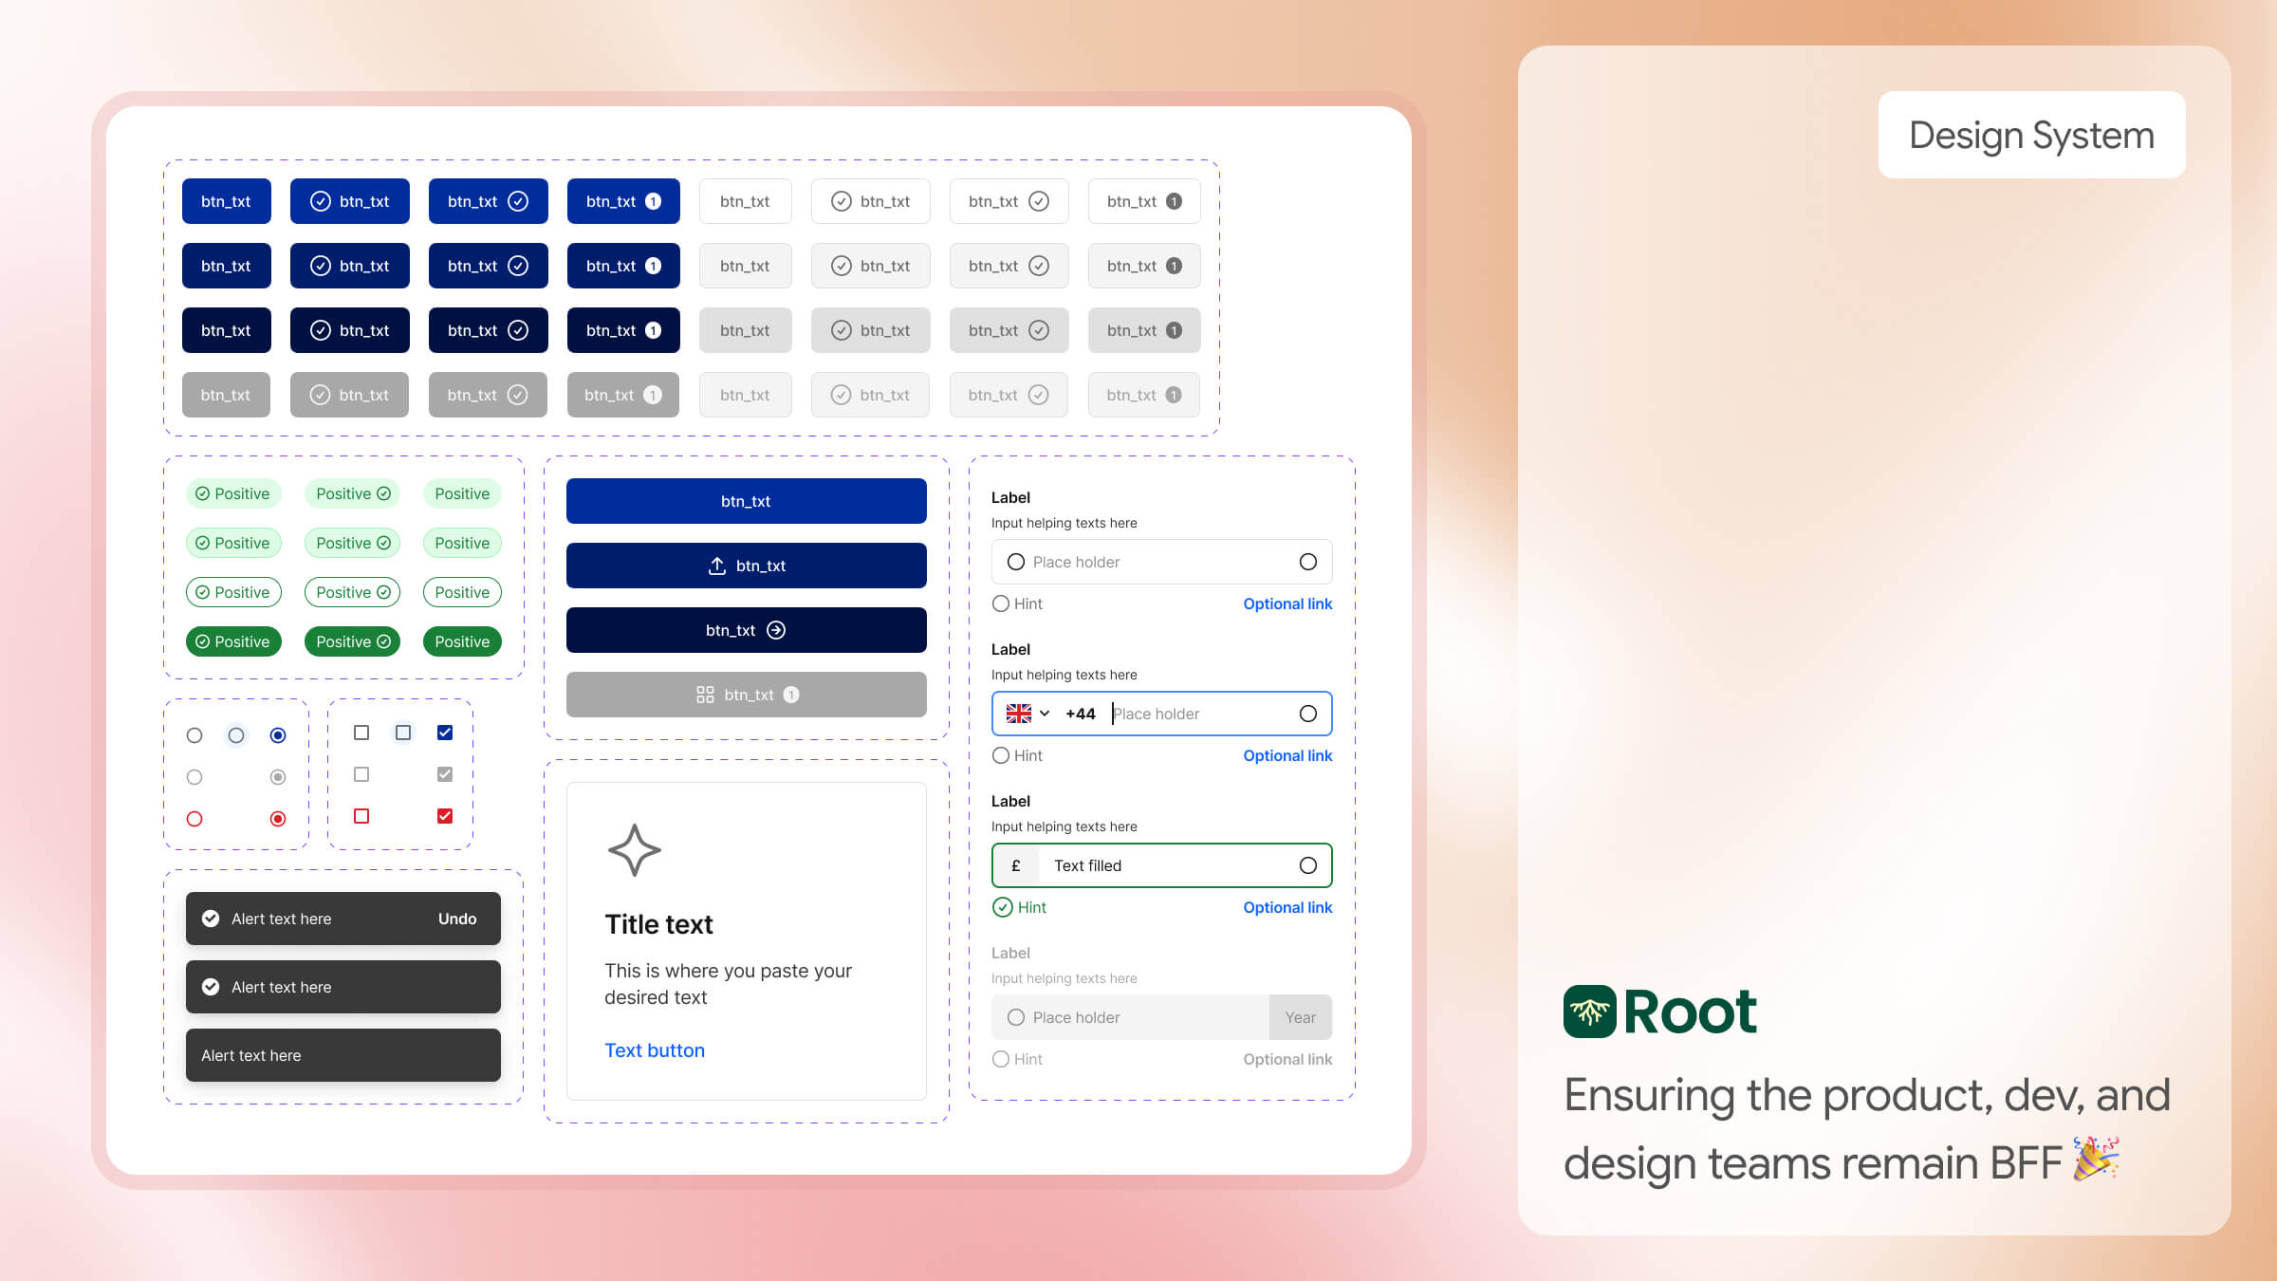Select the filled blue radio button
This screenshot has height=1281, width=2277.
pos(278,735)
